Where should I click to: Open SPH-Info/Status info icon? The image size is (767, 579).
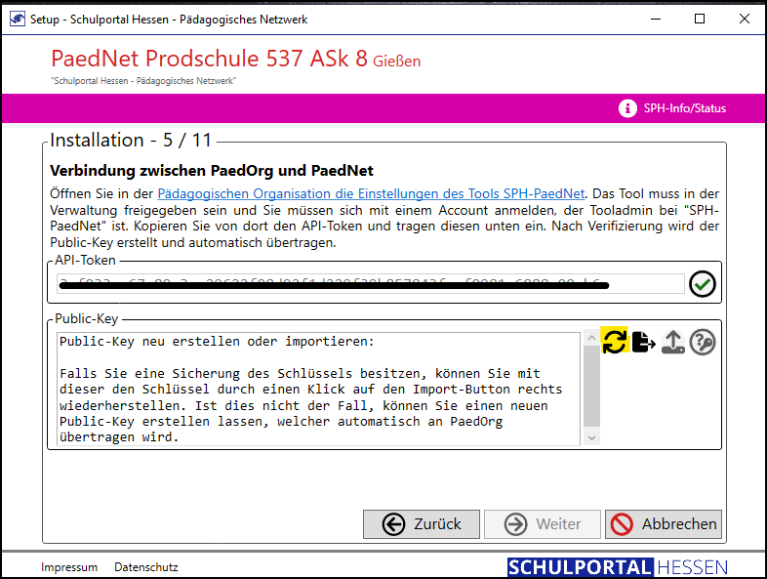(x=627, y=108)
